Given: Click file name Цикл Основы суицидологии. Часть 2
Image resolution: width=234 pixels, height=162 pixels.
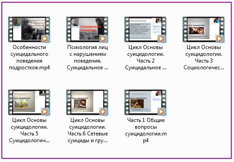Looking at the screenshot, I should click(x=146, y=58).
